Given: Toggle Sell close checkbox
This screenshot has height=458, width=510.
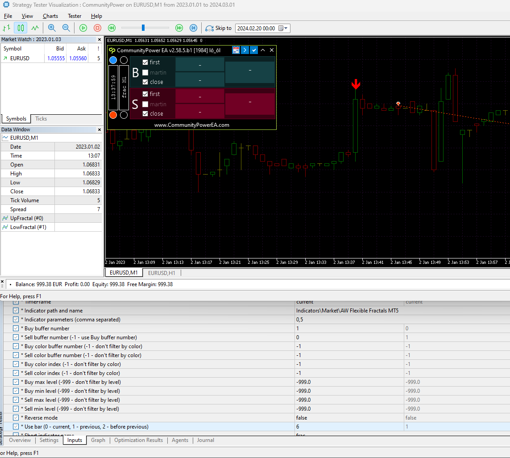Looking at the screenshot, I should pyautogui.click(x=145, y=113).
